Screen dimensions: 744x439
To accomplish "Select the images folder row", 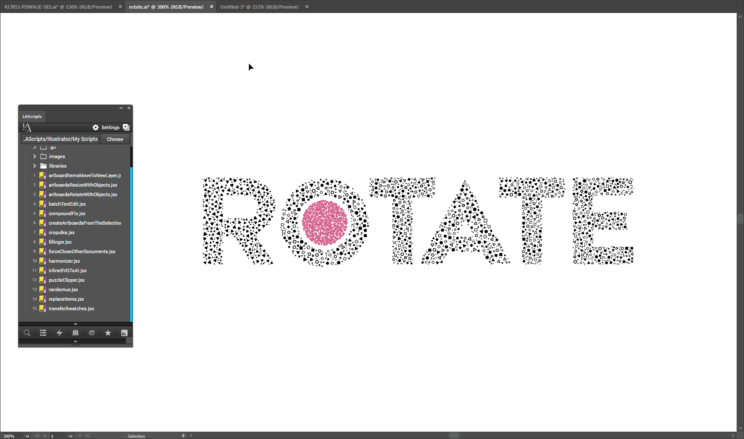I will (74, 156).
